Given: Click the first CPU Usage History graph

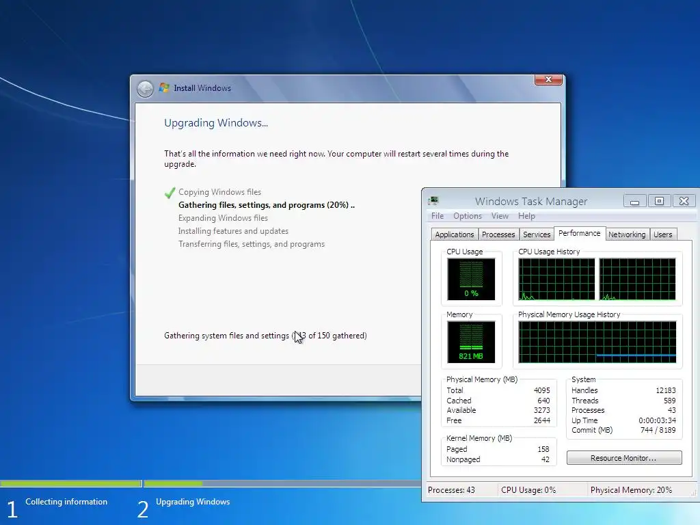Looking at the screenshot, I should point(556,279).
